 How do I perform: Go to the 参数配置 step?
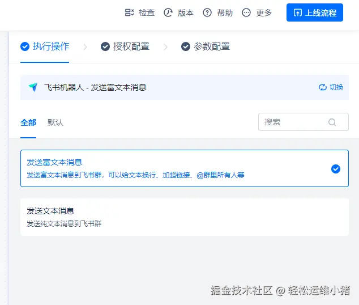206,46
